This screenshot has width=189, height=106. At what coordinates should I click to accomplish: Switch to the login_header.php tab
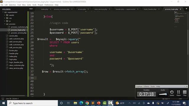(150, 9)
